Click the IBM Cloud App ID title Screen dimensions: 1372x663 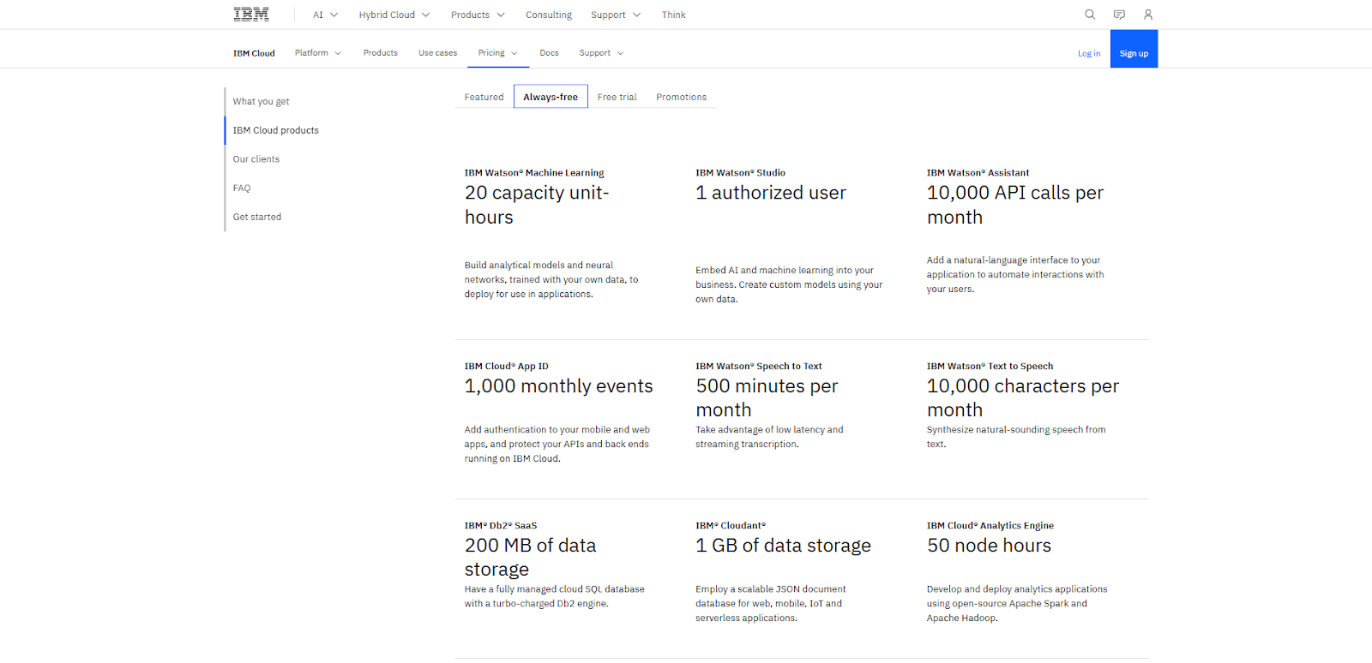click(506, 367)
